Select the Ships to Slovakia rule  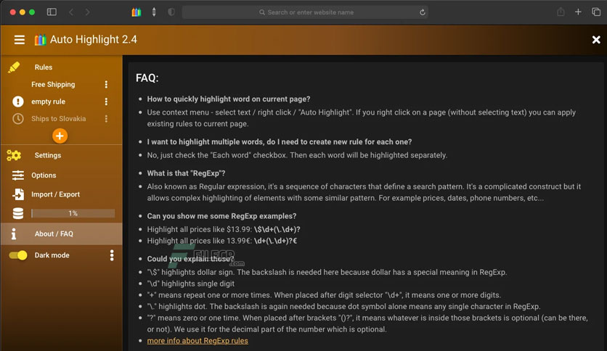pos(59,119)
